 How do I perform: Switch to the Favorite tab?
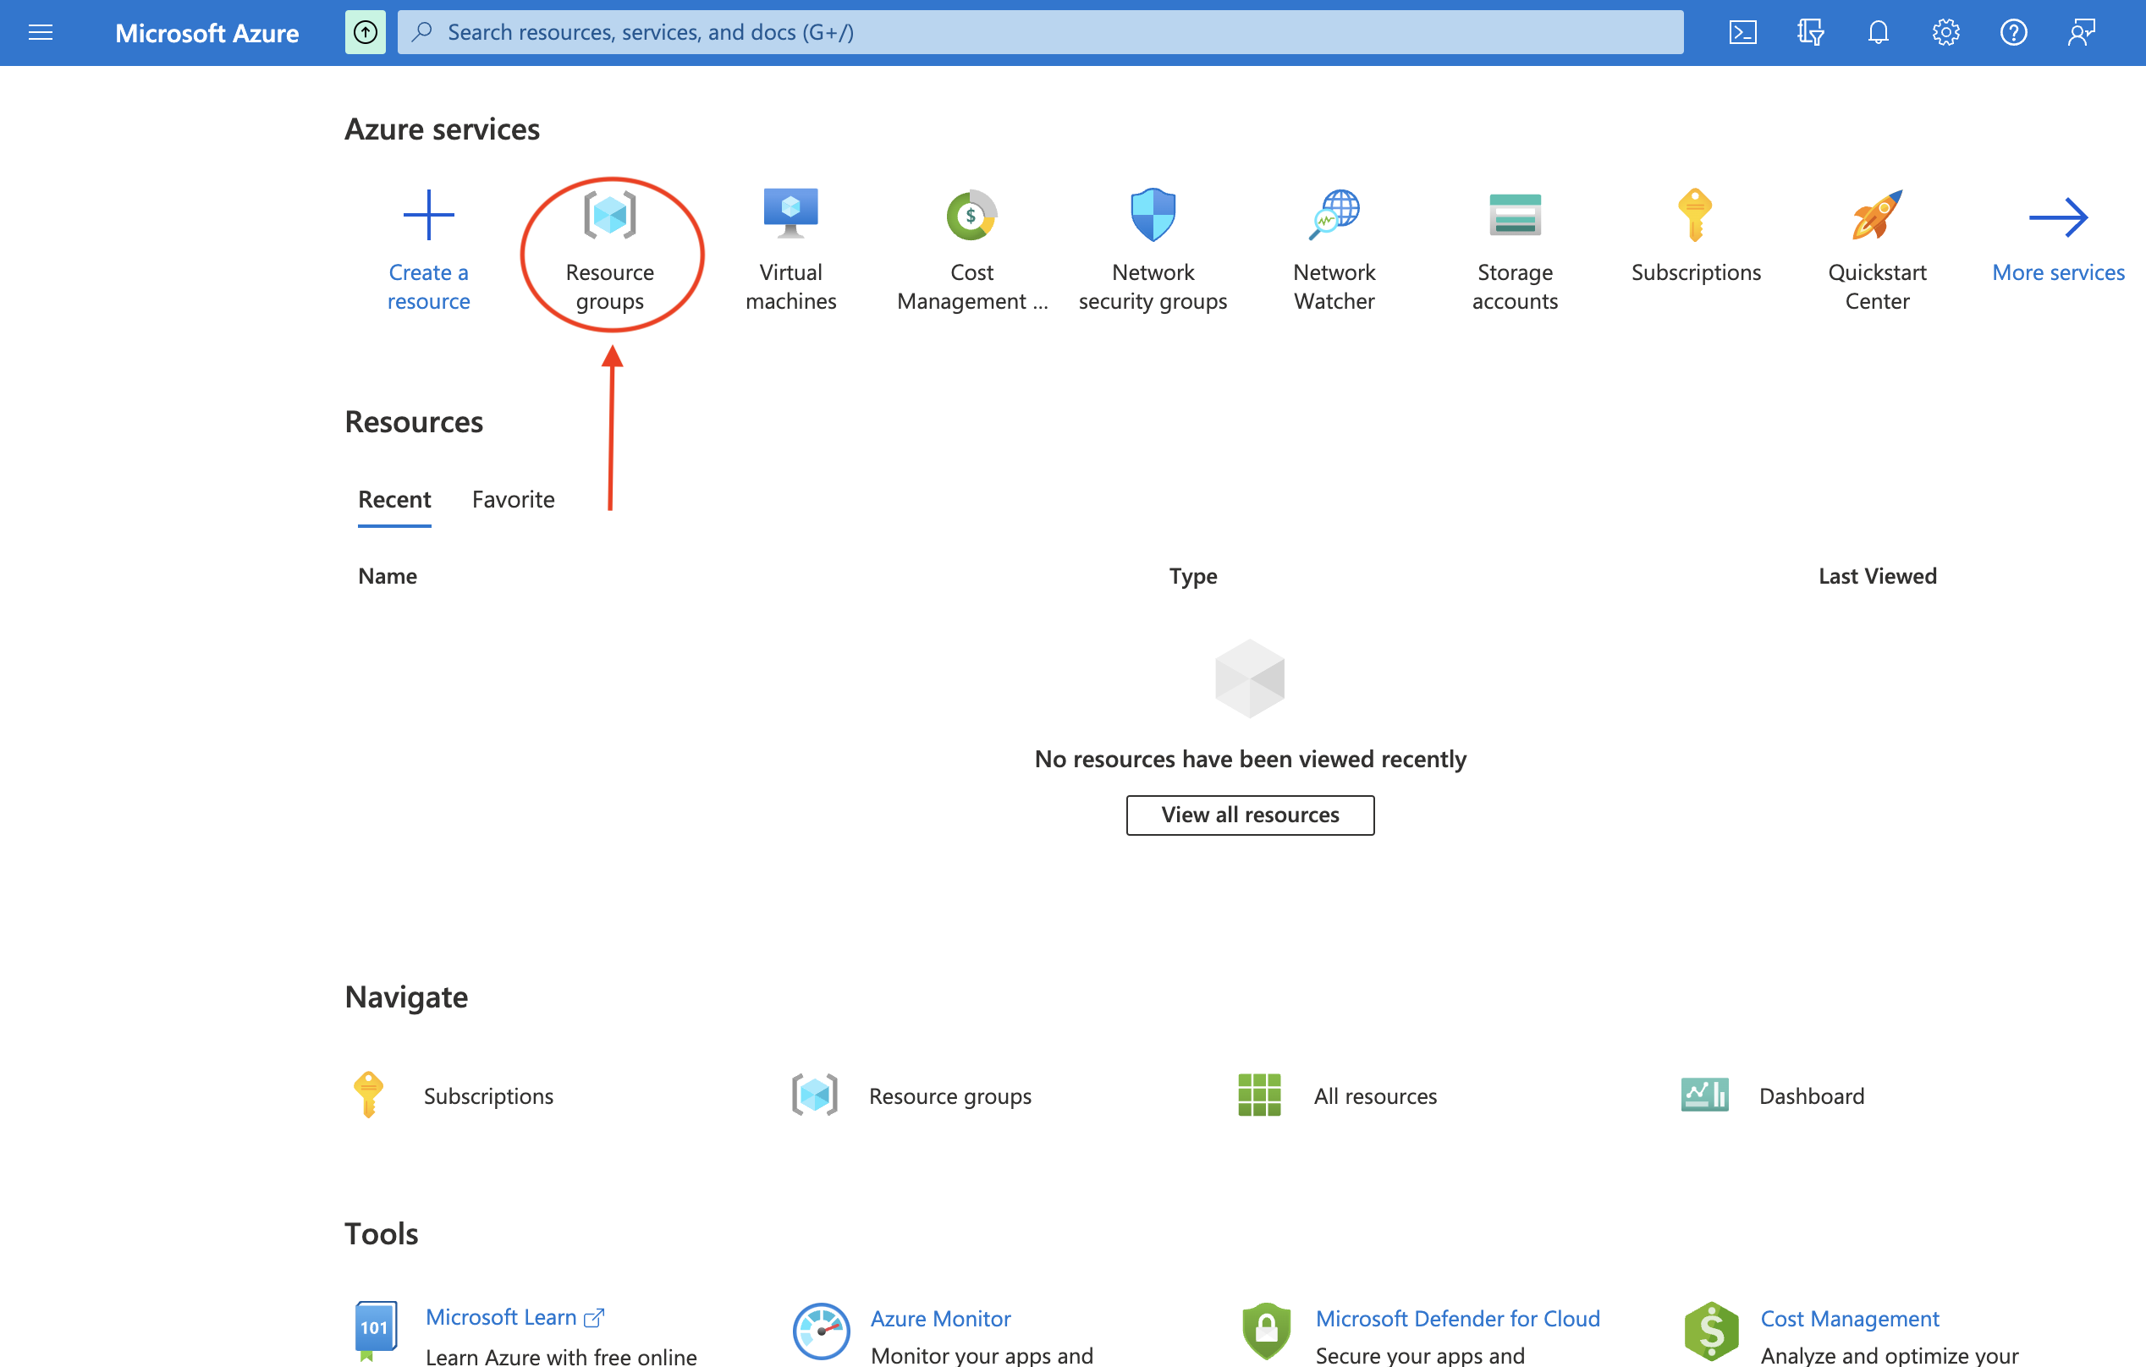(514, 499)
